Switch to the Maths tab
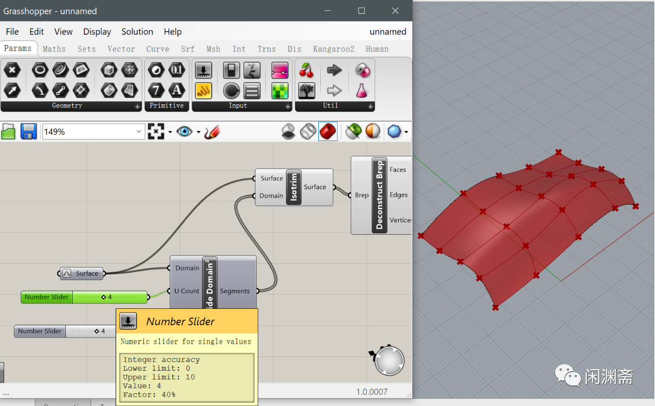655x406 pixels. pos(54,49)
